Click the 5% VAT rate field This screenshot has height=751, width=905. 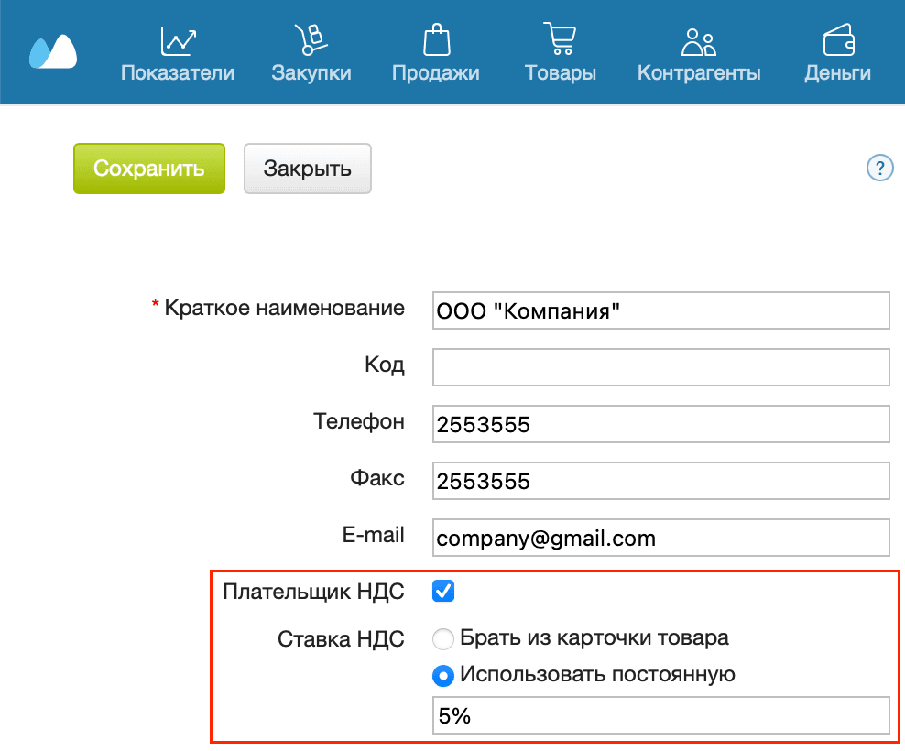tap(660, 715)
